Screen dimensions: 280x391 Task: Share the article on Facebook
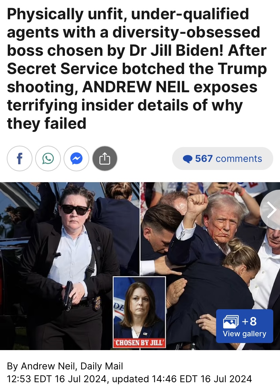[x=20, y=158]
